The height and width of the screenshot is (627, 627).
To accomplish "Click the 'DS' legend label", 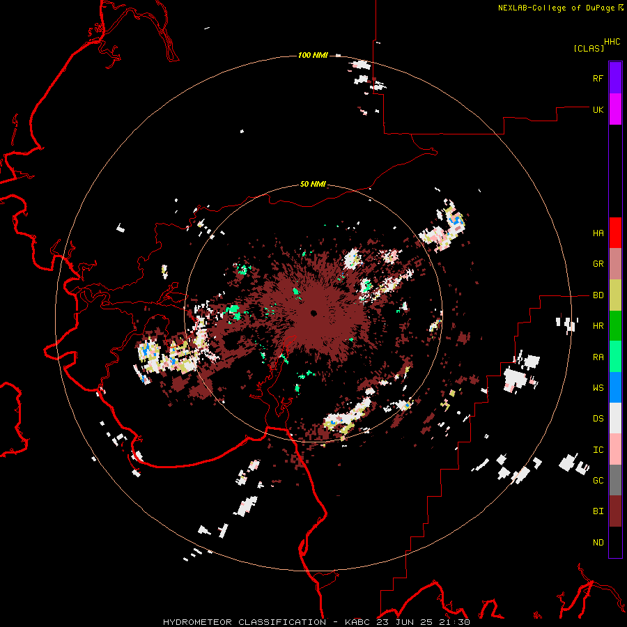I will click(x=598, y=419).
